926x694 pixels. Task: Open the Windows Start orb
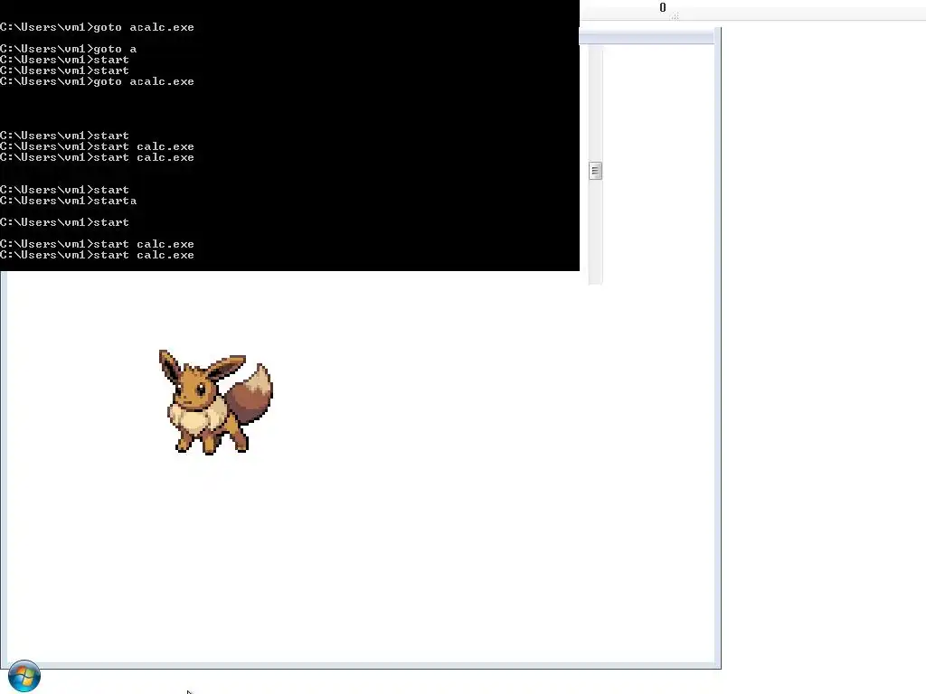24,676
